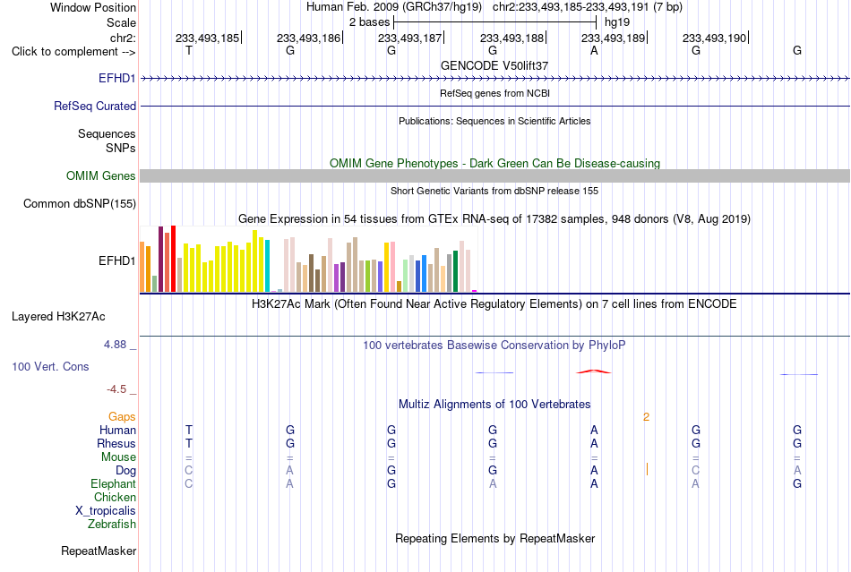Screen dimensions: 851x572
Task: Click the RepeatMasker track label
Action: point(99,551)
